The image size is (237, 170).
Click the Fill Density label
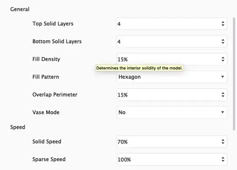46,59
